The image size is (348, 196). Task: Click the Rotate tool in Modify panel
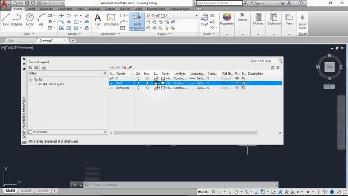[69, 16]
